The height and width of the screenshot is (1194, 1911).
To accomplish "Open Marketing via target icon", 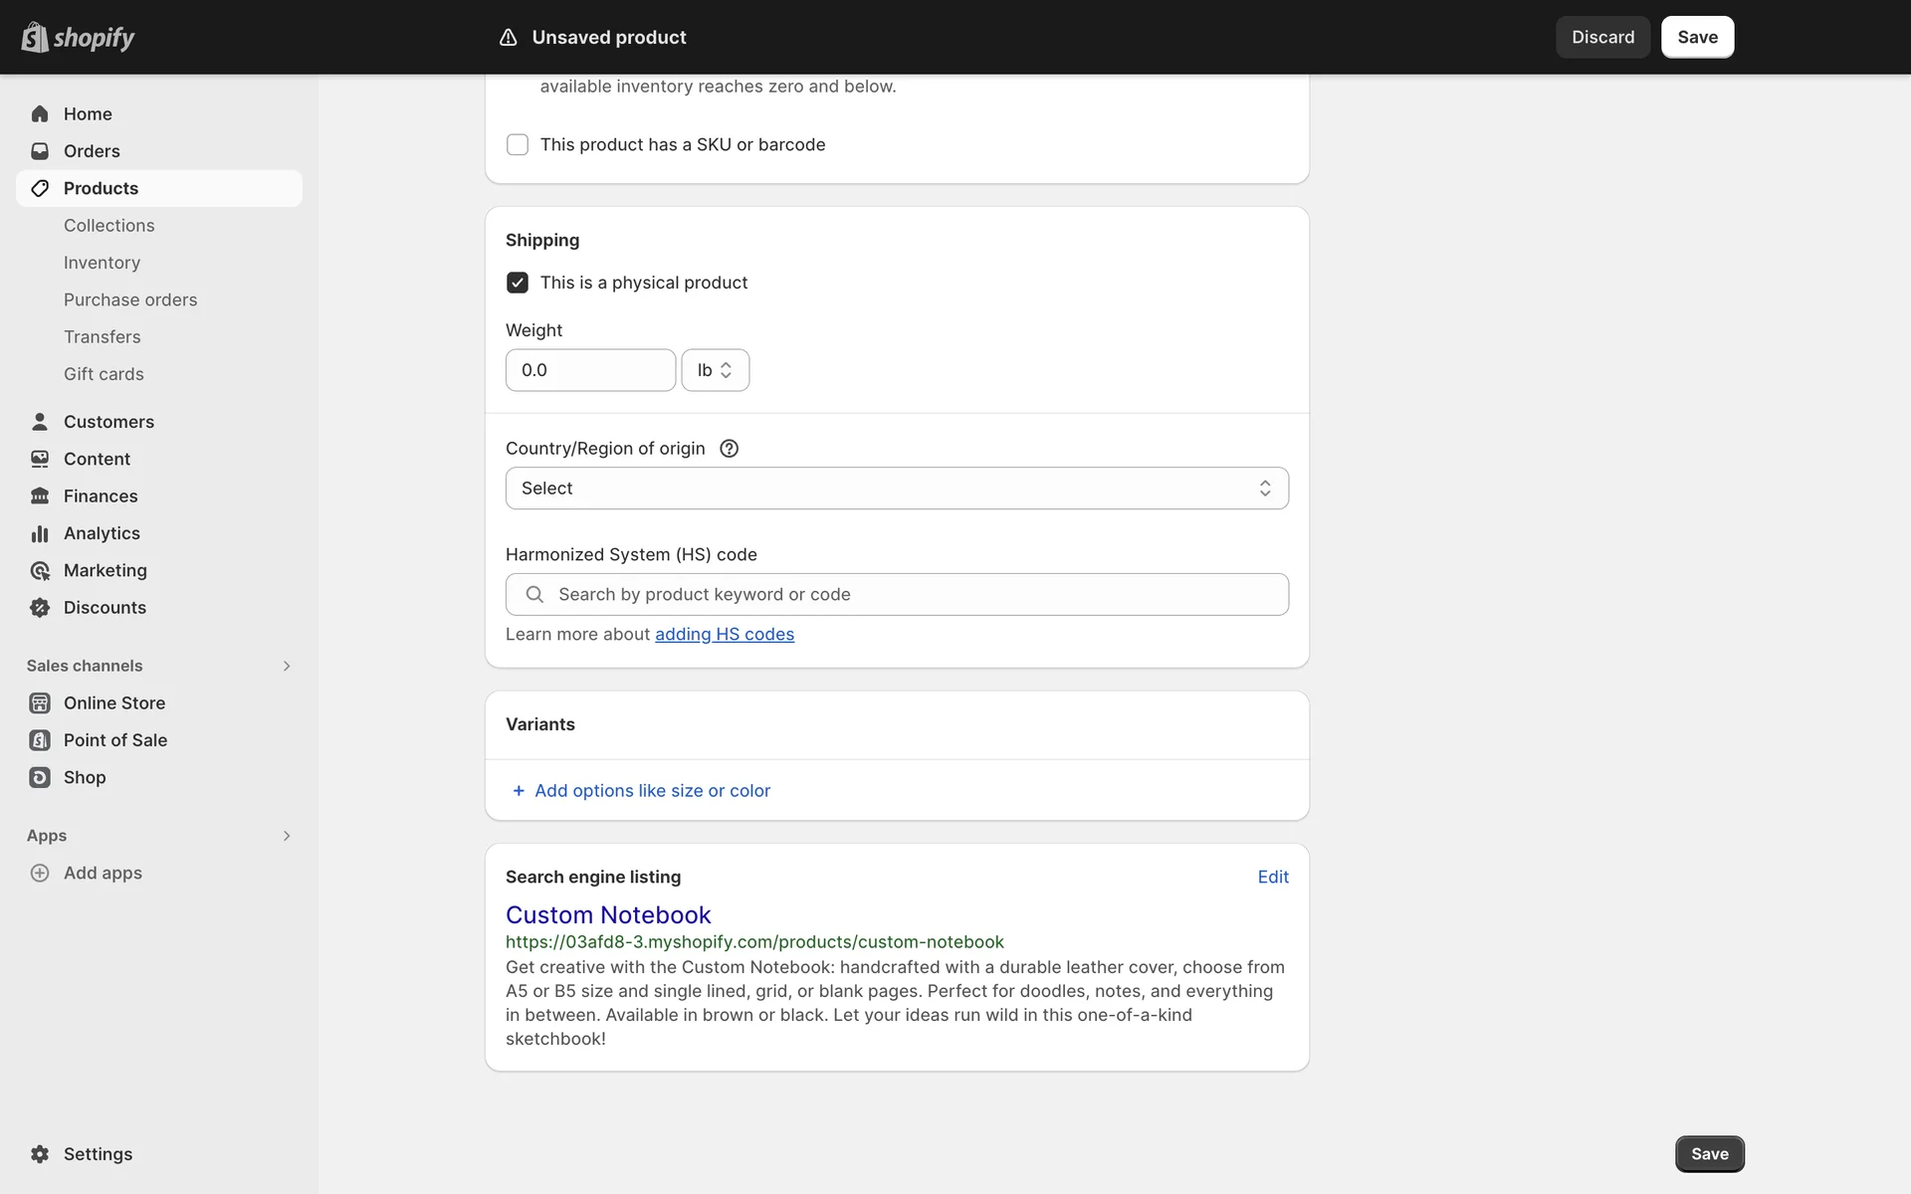I will [40, 570].
